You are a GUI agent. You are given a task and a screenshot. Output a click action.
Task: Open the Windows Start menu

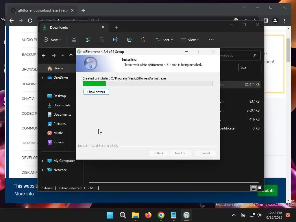[x=110, y=215]
